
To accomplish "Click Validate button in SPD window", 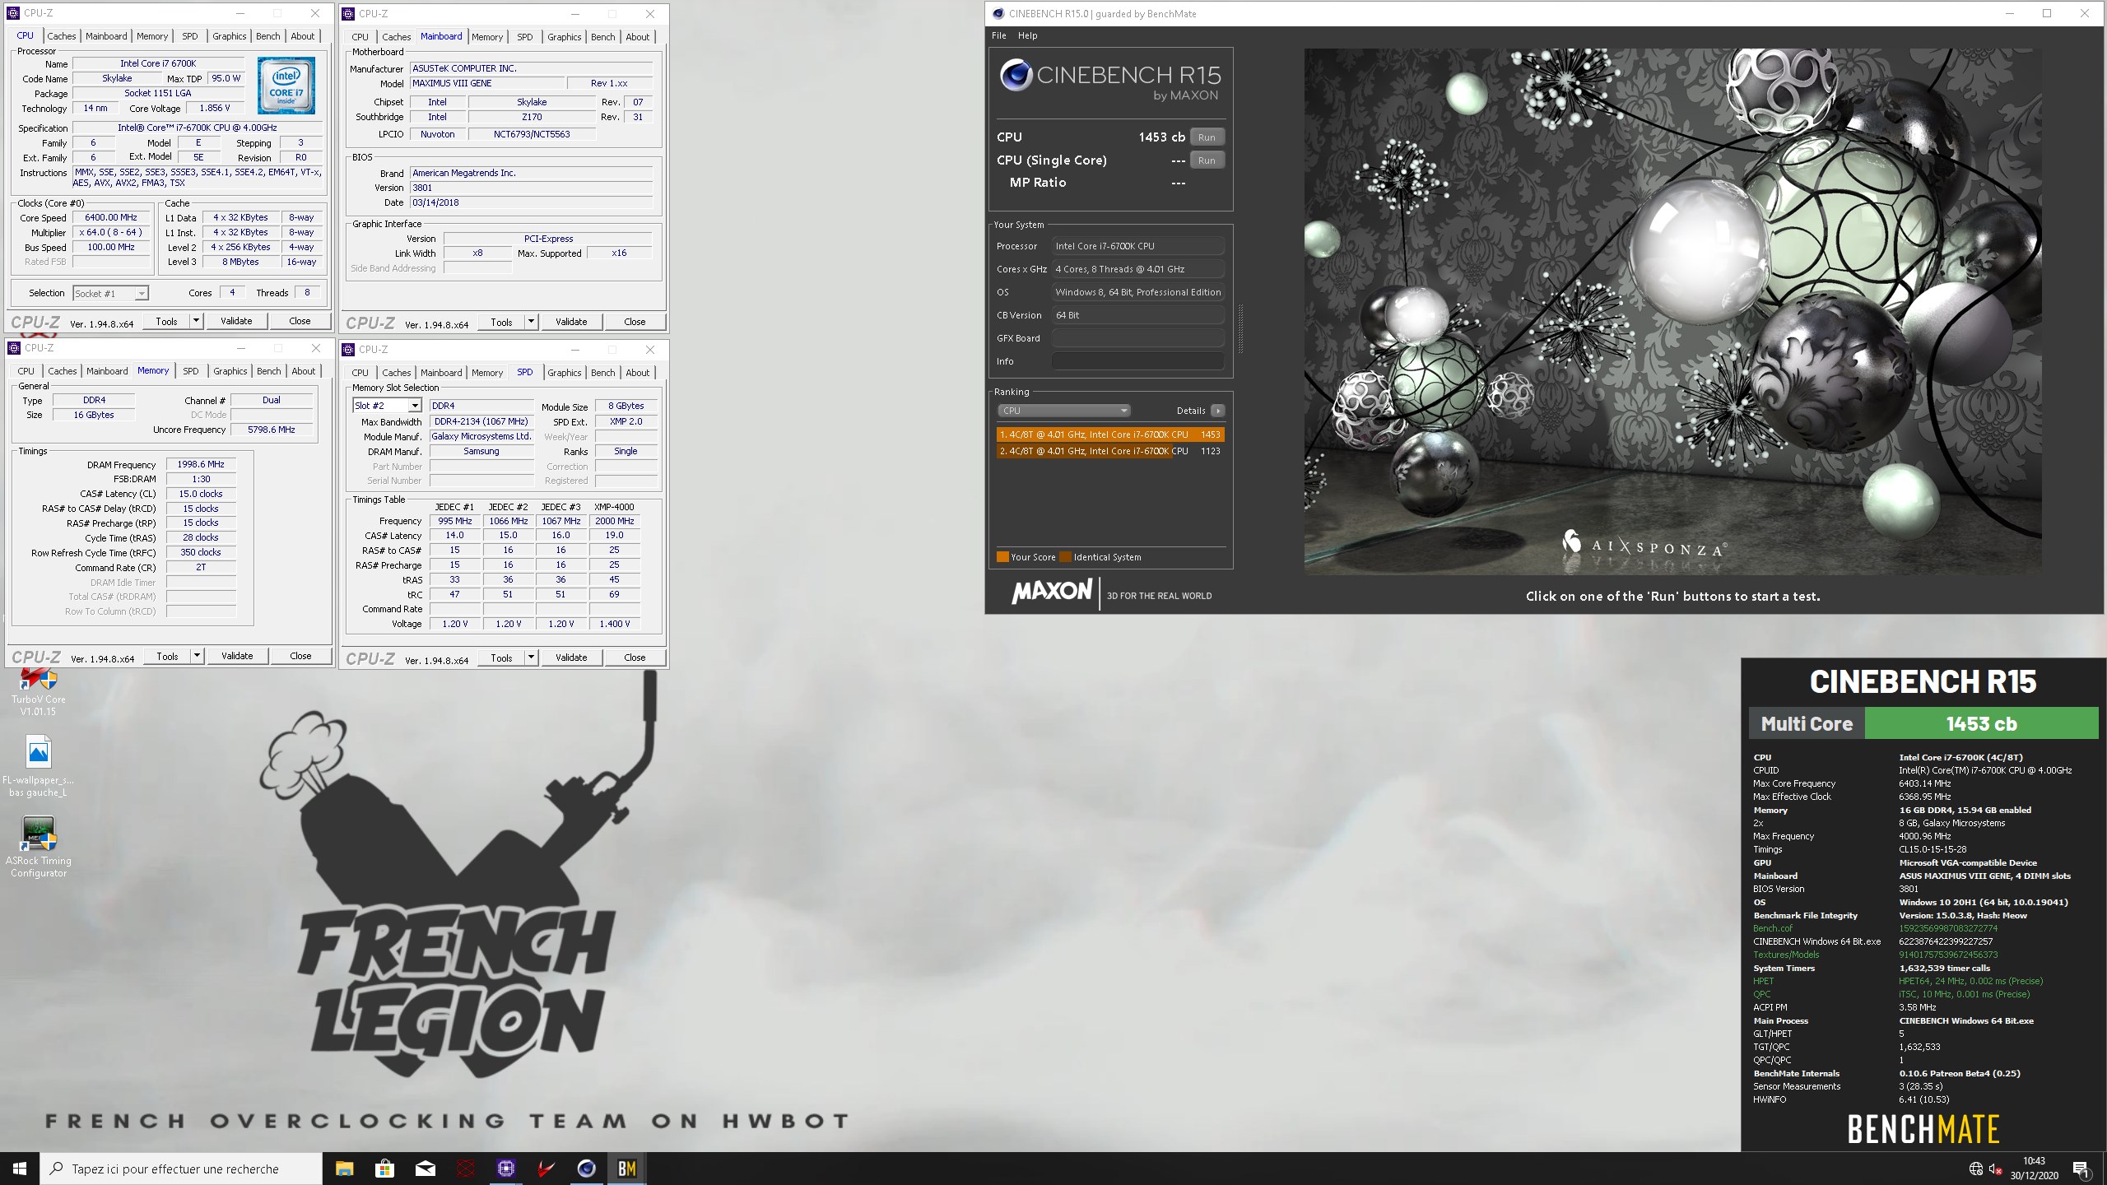I will click(x=571, y=657).
